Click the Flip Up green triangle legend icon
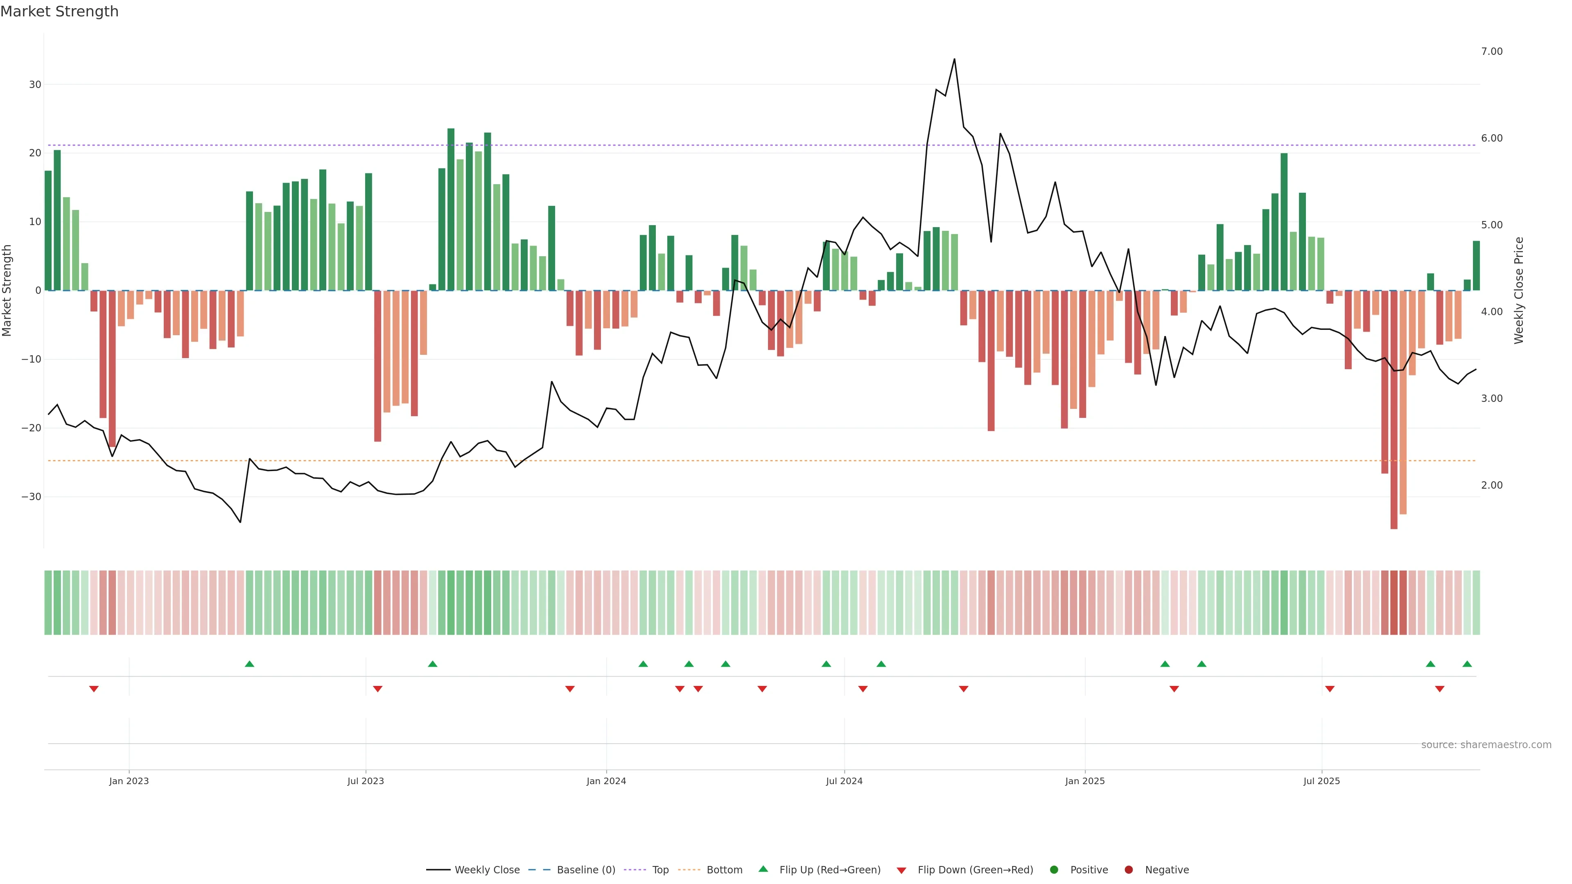 (x=763, y=869)
